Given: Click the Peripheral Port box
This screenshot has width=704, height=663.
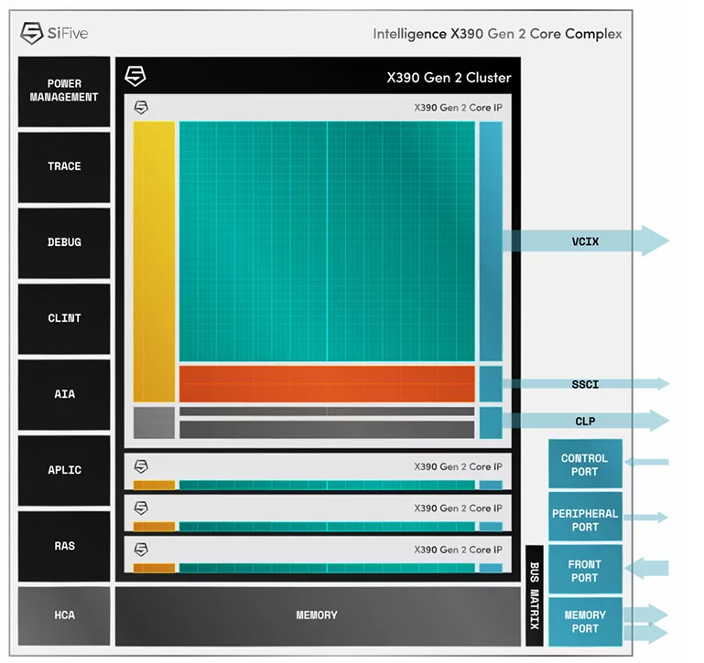Looking at the screenshot, I should [x=585, y=519].
